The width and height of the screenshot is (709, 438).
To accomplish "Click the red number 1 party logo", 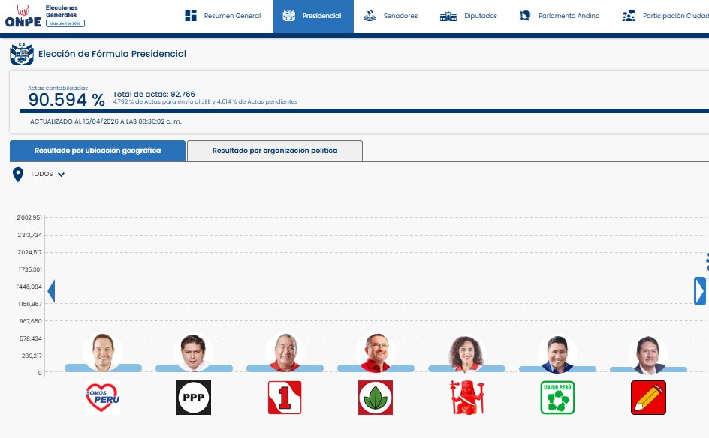I will tap(285, 397).
